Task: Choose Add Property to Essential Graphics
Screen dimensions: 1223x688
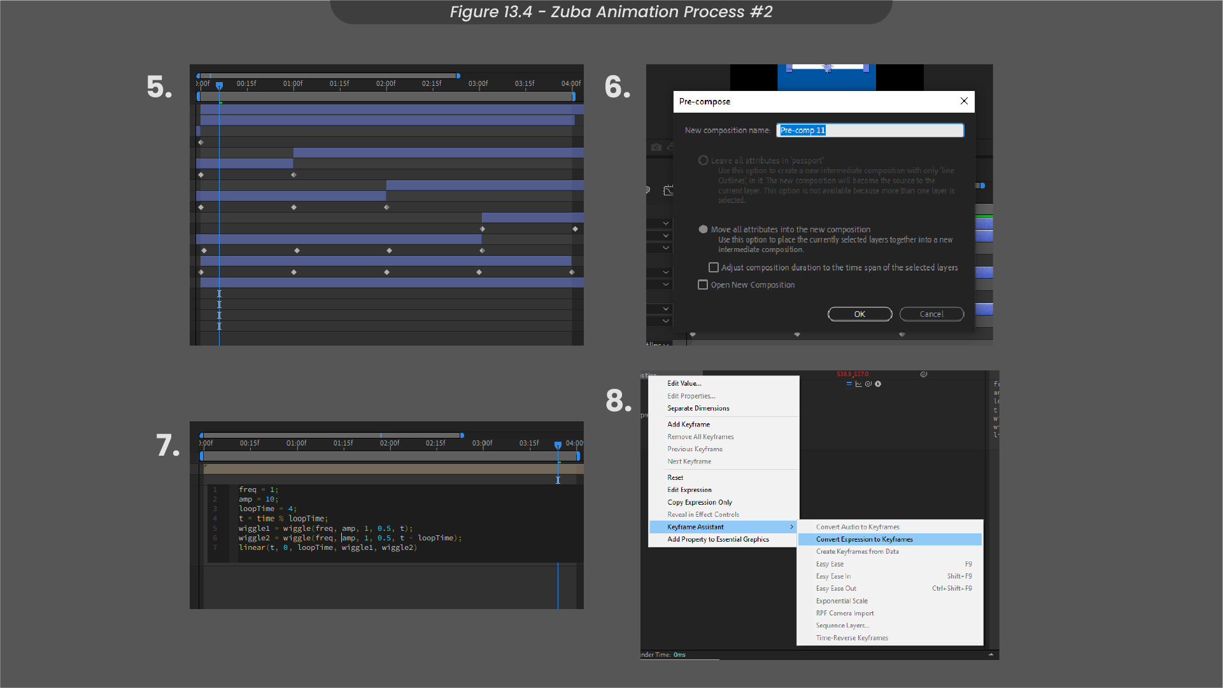Action: (x=718, y=539)
